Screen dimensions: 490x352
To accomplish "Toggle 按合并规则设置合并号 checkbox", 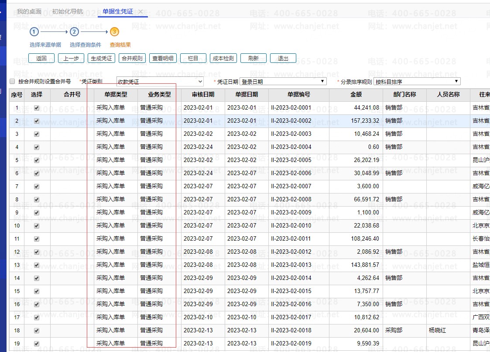I will coord(12,82).
